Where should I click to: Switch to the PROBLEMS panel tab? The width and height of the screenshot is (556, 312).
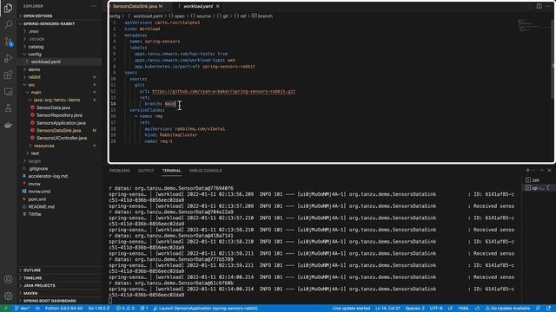click(120, 171)
